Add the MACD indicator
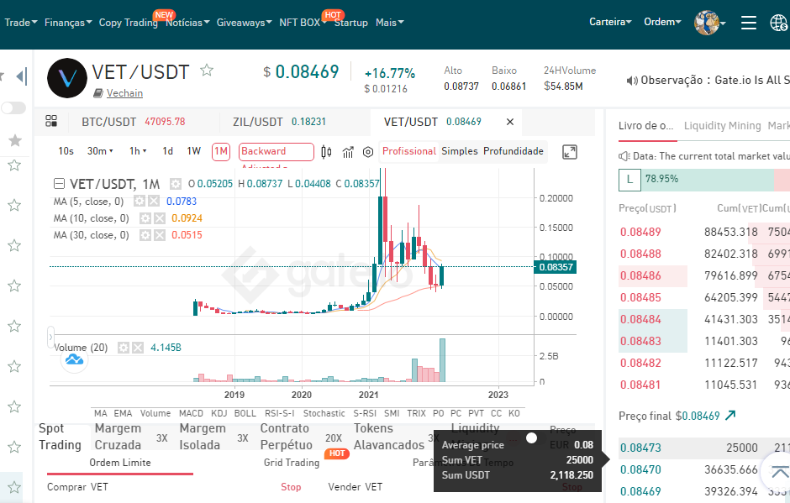Image resolution: width=790 pixels, height=503 pixels. (191, 413)
